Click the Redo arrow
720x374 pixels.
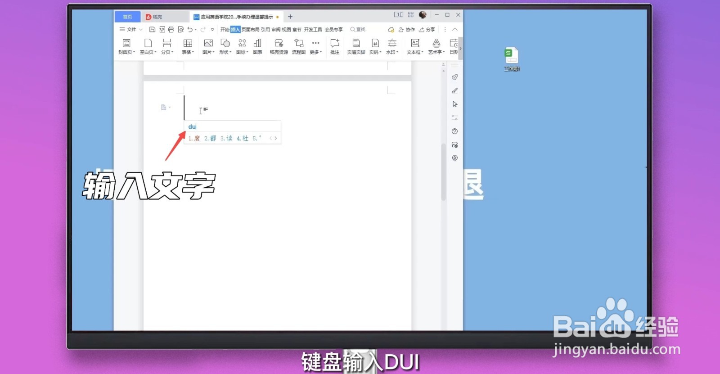[x=203, y=29]
